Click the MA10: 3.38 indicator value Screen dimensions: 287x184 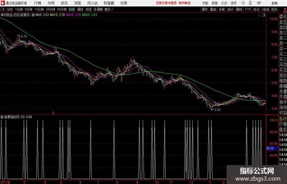tap(57, 15)
